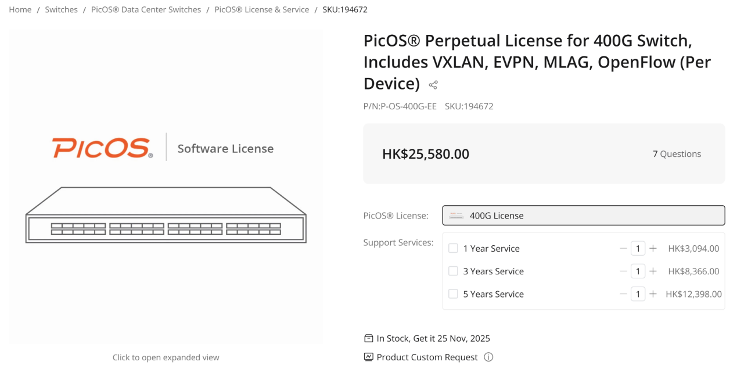Navigate to PicOS® Data Center Switches breadcrumb
This screenshot has width=737, height=365.
(x=146, y=10)
